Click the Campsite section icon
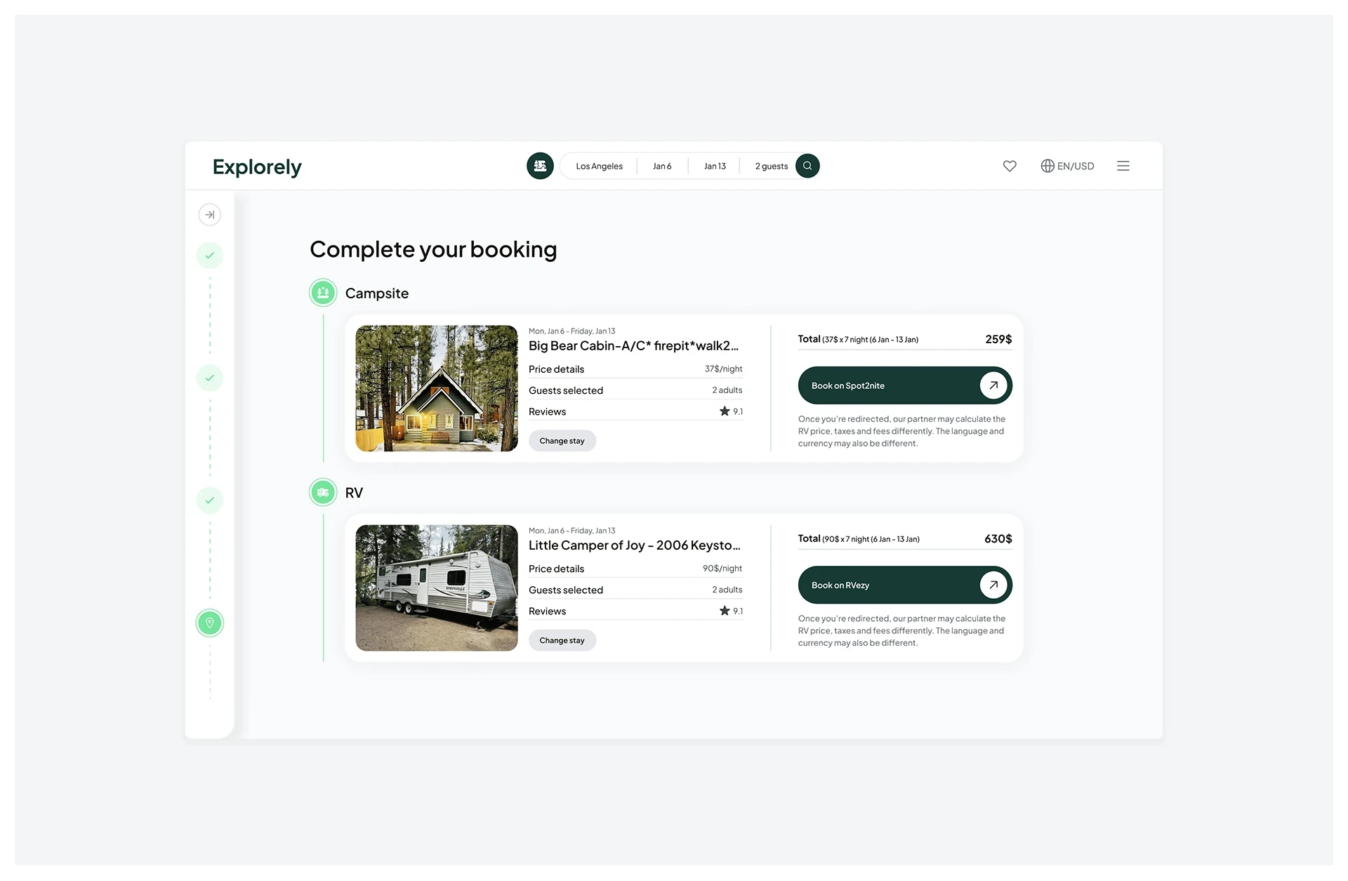Viewport: 1348px width, 881px height. (323, 293)
